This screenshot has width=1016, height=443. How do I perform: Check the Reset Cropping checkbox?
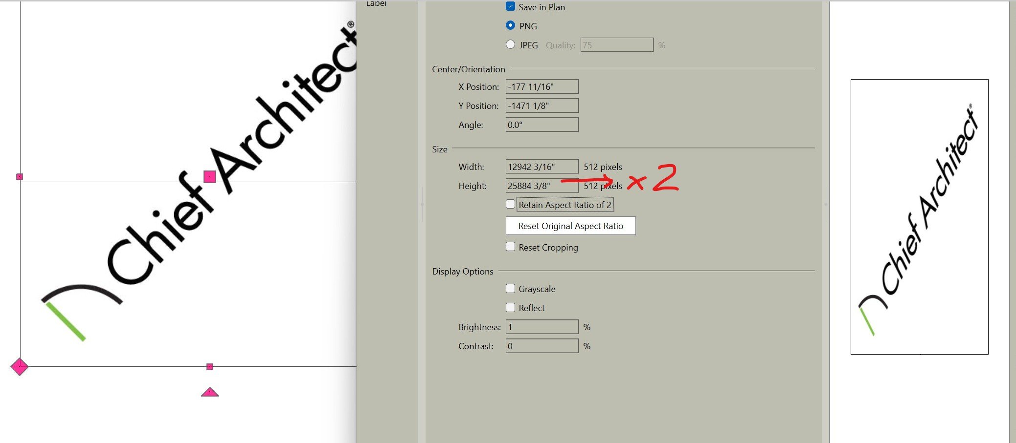pos(510,247)
